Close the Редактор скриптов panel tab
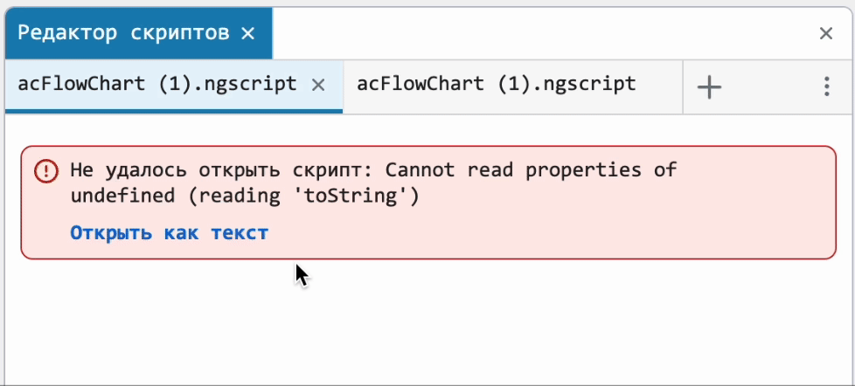 248,34
